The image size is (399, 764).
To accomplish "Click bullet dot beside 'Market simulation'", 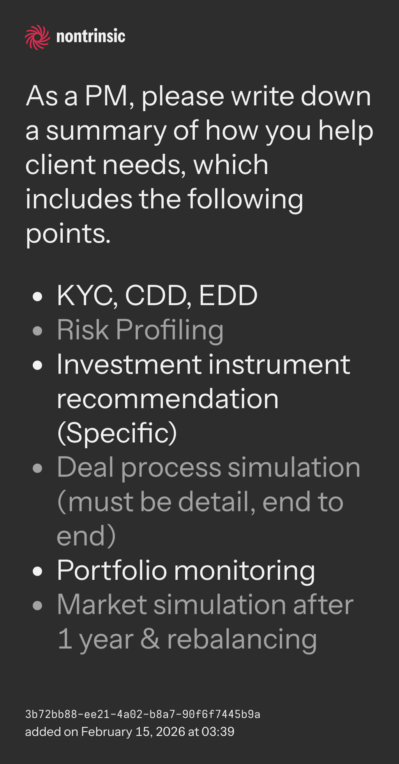I will coord(37,606).
